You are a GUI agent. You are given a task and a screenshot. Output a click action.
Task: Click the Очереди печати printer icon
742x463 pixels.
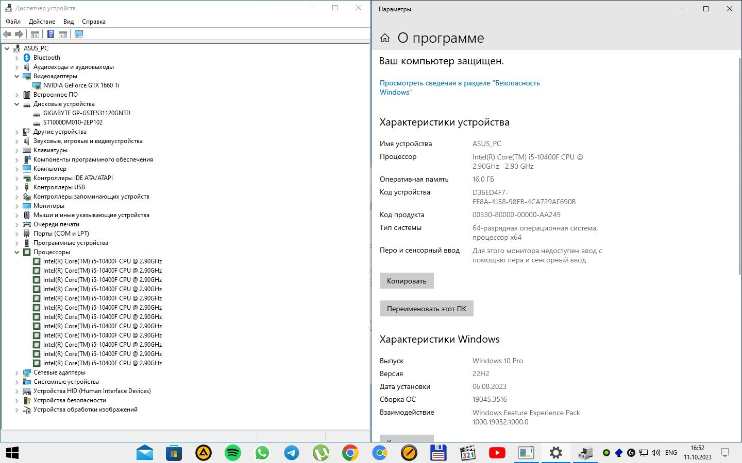(x=27, y=224)
